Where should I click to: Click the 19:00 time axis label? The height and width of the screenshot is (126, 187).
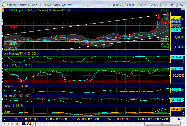164,119
